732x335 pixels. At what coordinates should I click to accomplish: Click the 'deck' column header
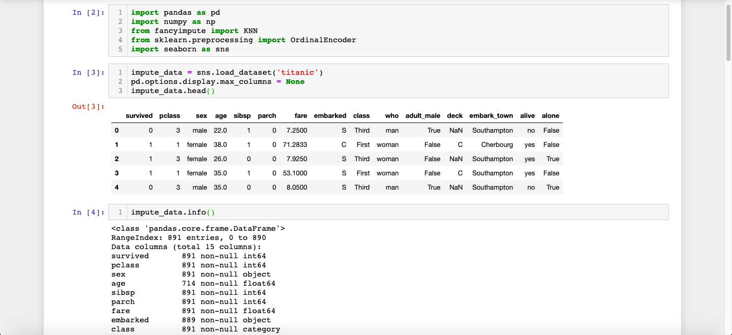click(x=455, y=116)
